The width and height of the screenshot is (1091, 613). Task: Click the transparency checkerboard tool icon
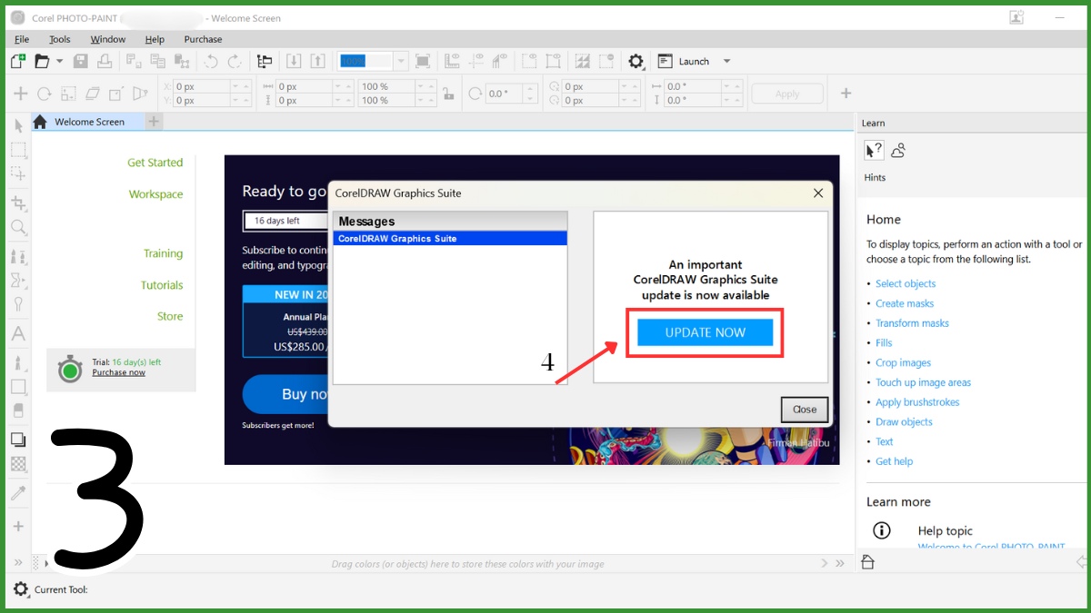tap(18, 464)
